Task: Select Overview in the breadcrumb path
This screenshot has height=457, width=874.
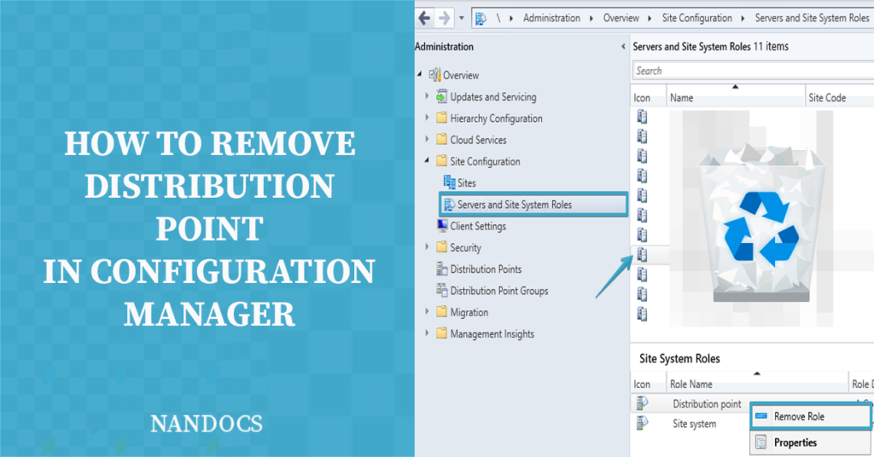Action: (x=621, y=18)
